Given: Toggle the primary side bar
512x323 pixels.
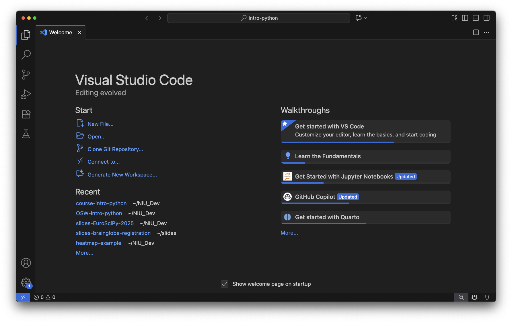Looking at the screenshot, I should tap(465, 18).
